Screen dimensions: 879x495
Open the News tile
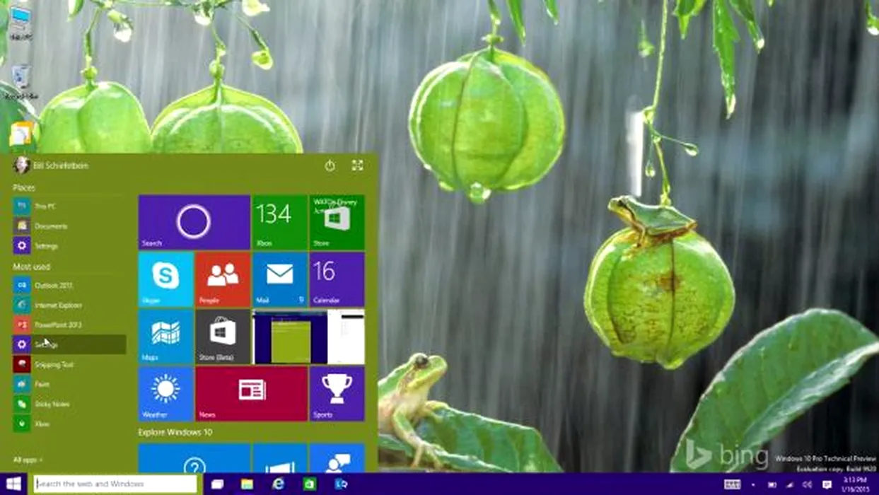(251, 393)
